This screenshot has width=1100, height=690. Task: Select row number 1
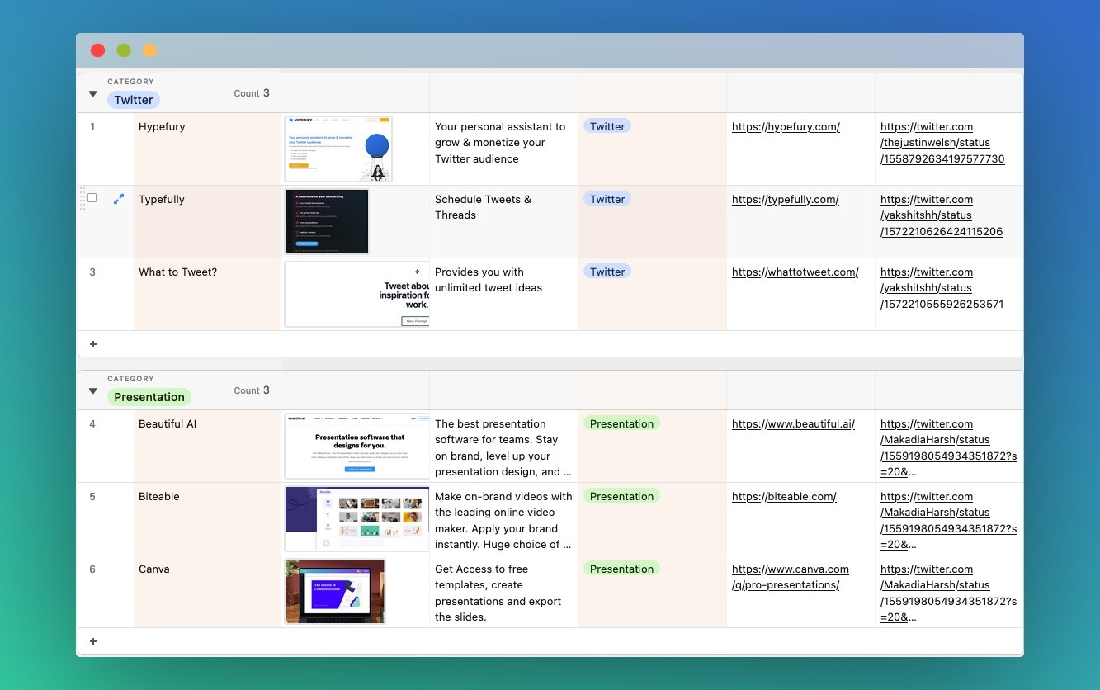[92, 127]
